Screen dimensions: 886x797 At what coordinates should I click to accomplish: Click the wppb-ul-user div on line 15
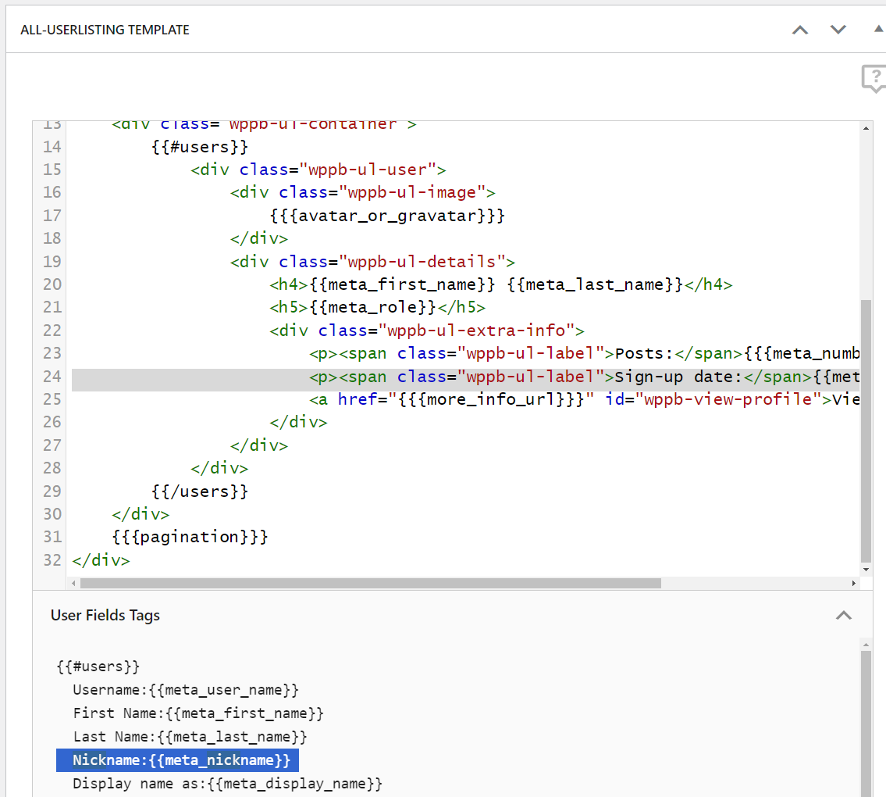(318, 170)
